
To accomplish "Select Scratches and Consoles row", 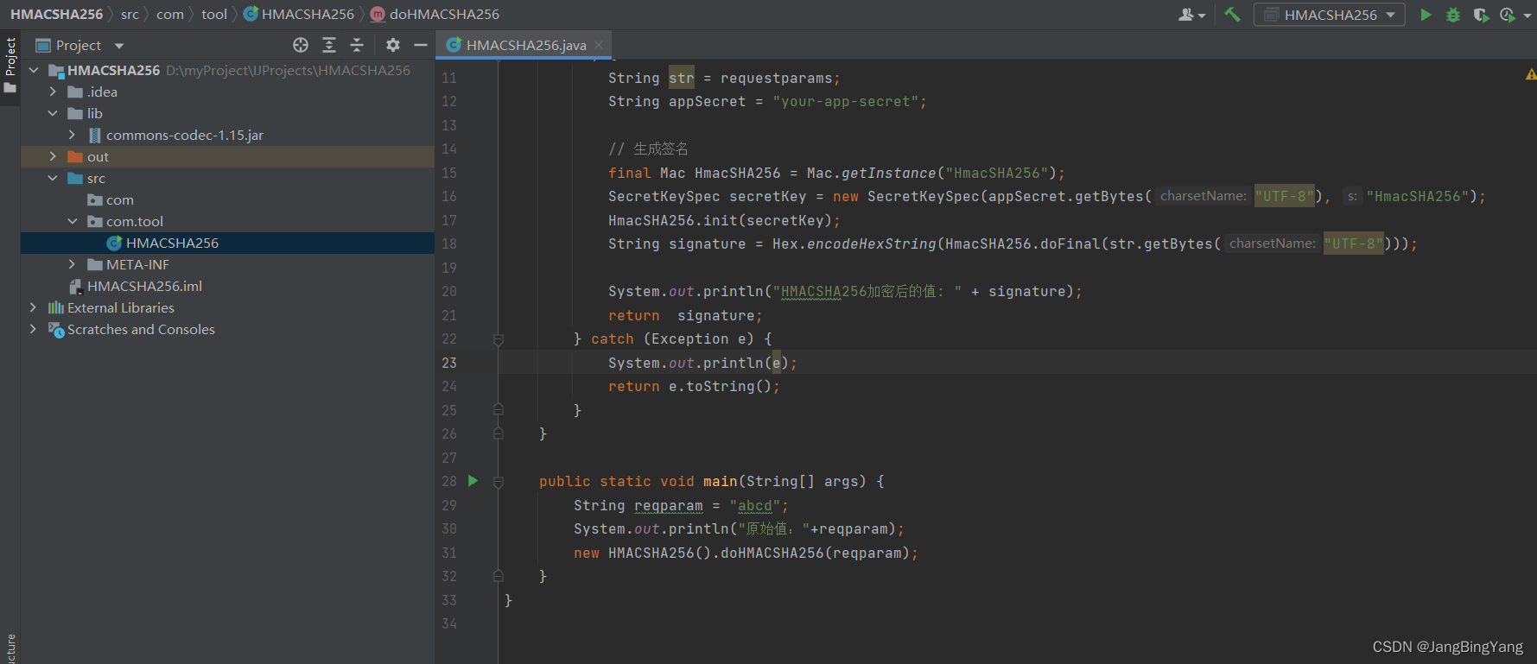I will (227, 329).
